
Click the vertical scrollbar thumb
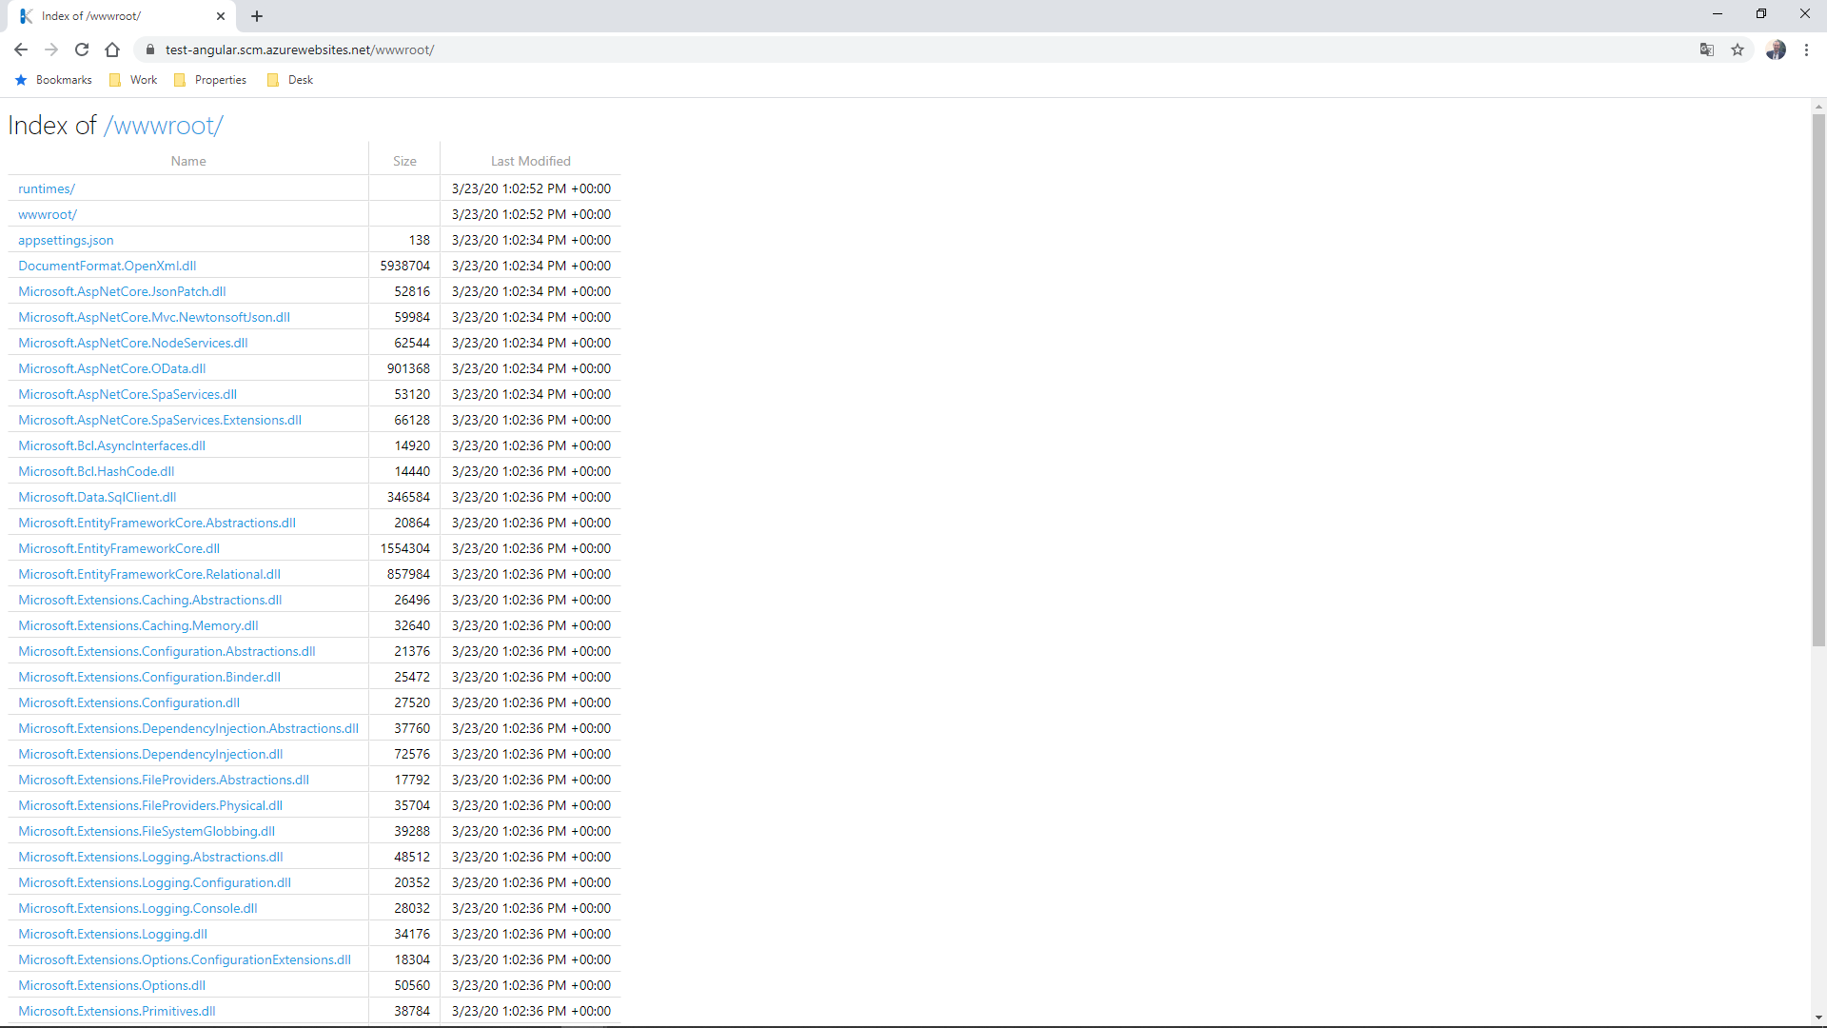(1818, 381)
